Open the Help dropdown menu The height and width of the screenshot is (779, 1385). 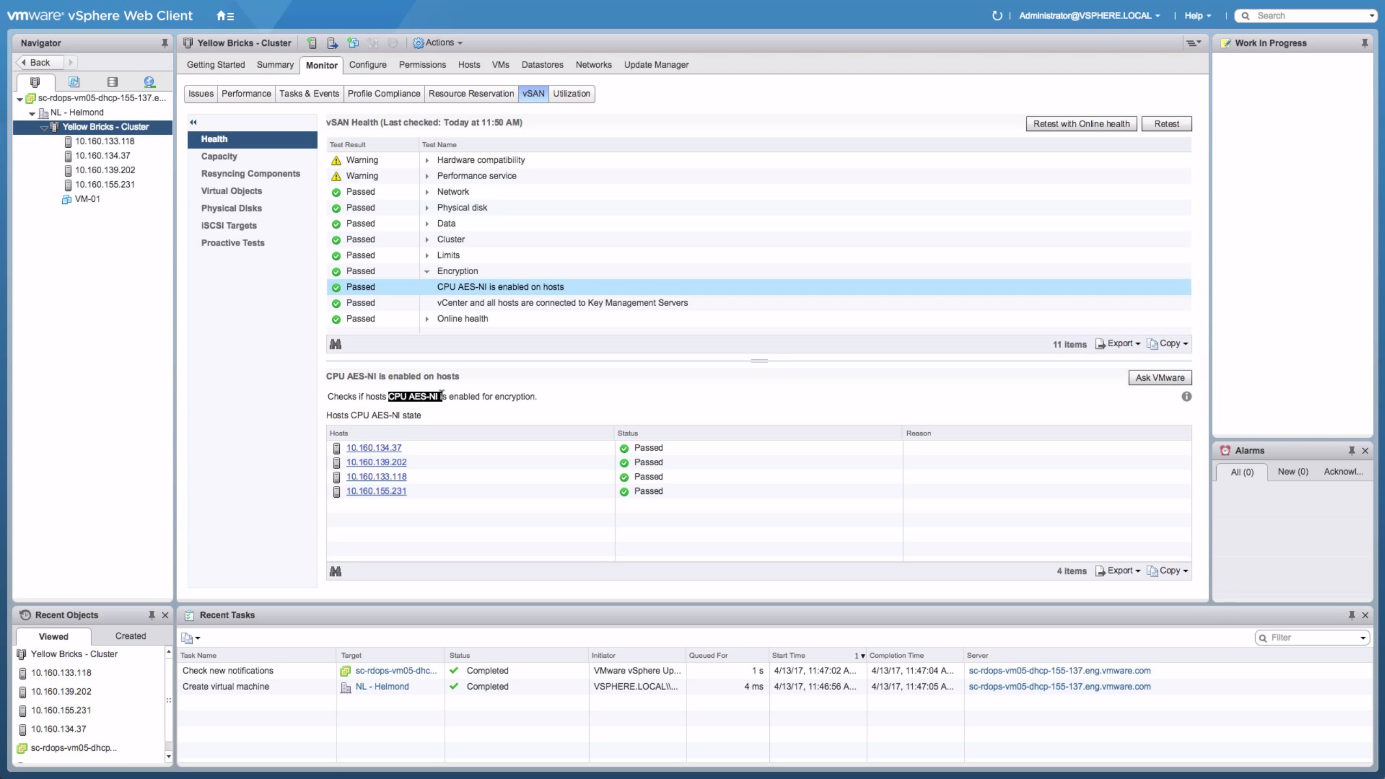point(1198,16)
